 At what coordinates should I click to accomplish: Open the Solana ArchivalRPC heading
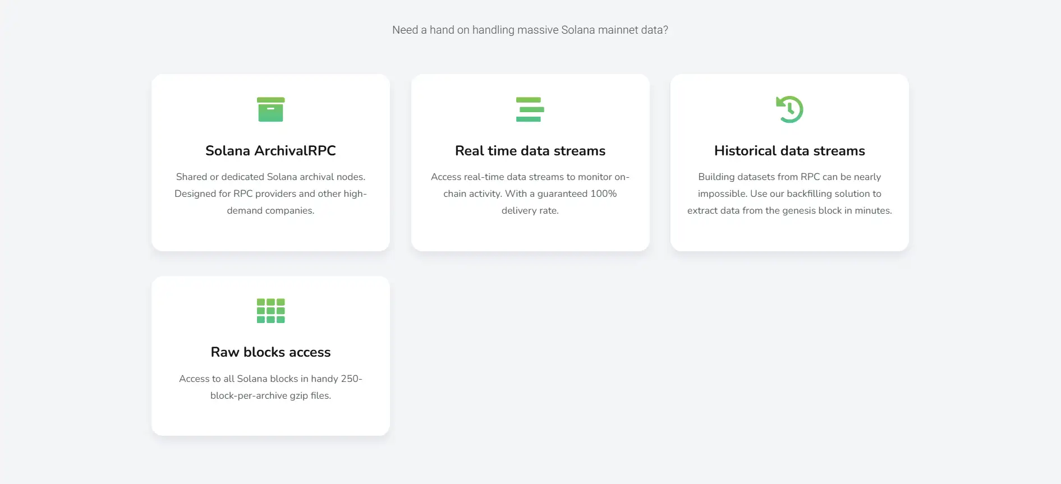click(x=270, y=151)
